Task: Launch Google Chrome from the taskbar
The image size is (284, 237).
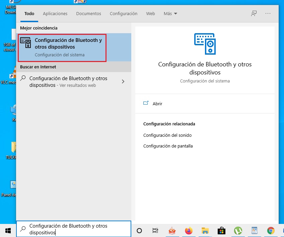Action: click(x=271, y=230)
